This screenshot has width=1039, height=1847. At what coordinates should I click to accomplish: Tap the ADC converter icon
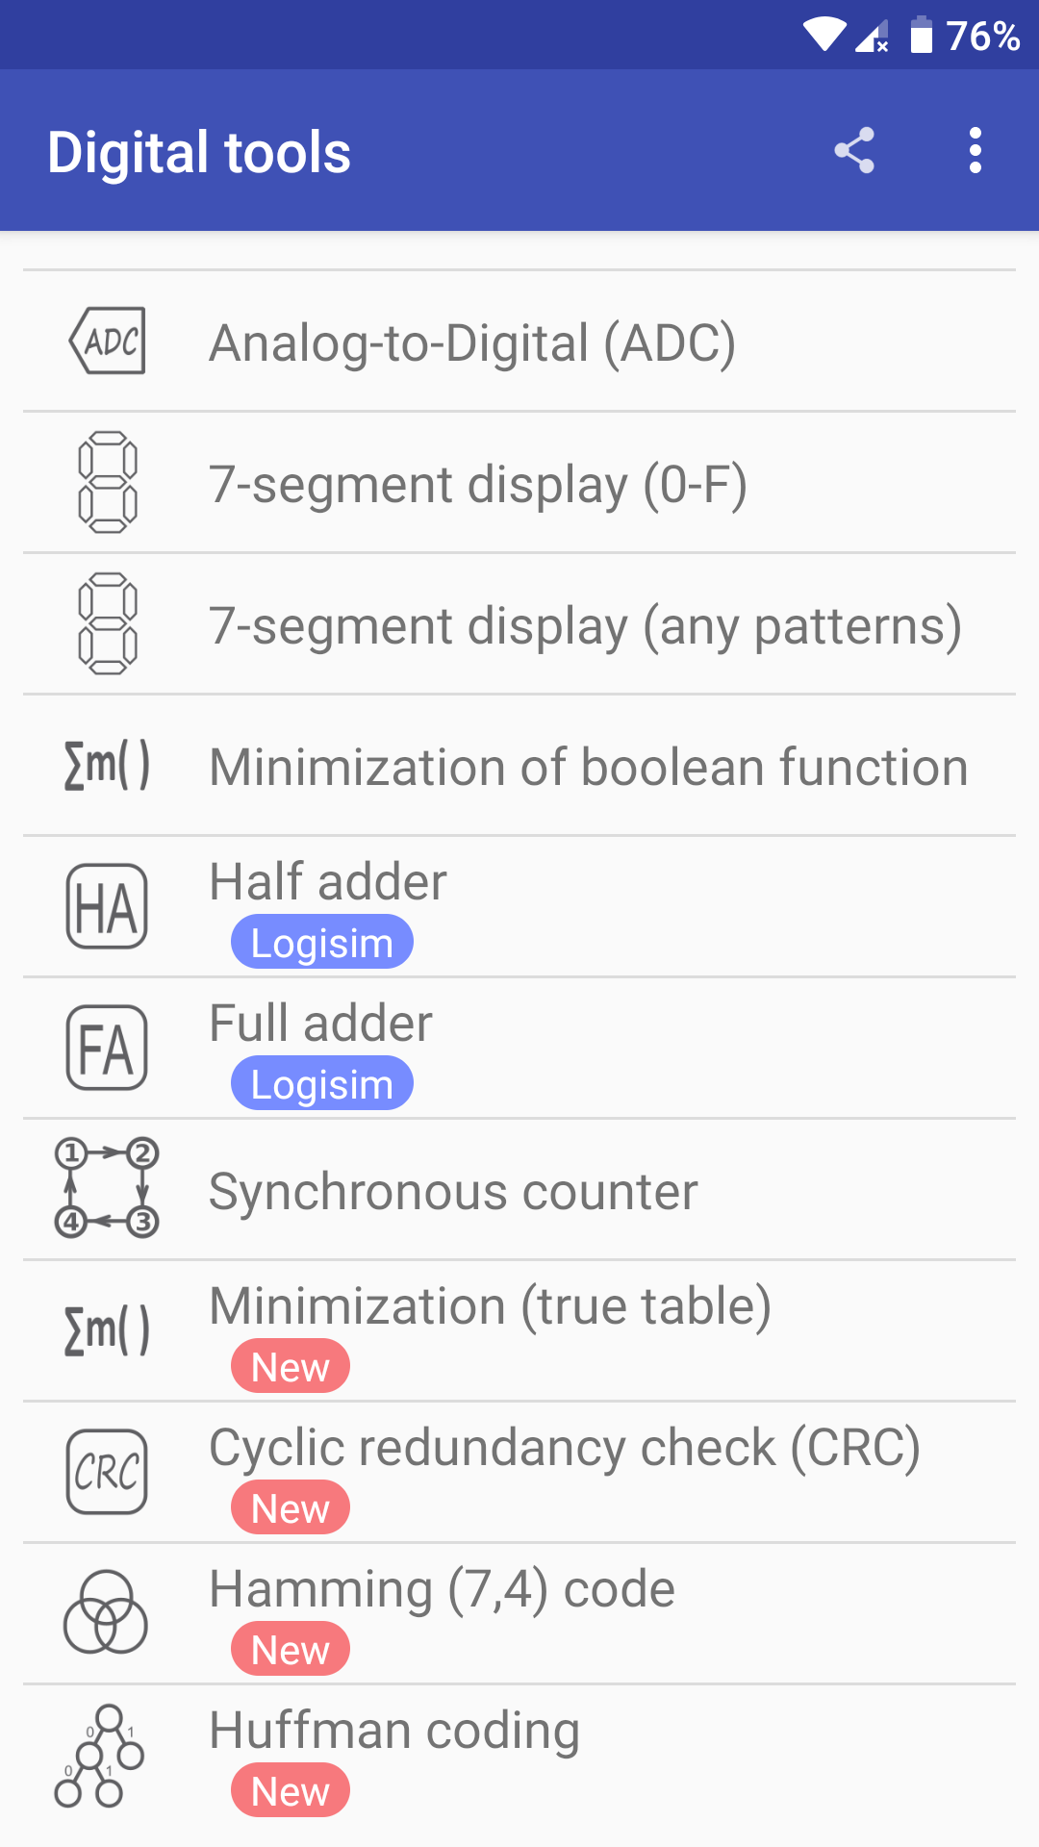coord(107,341)
